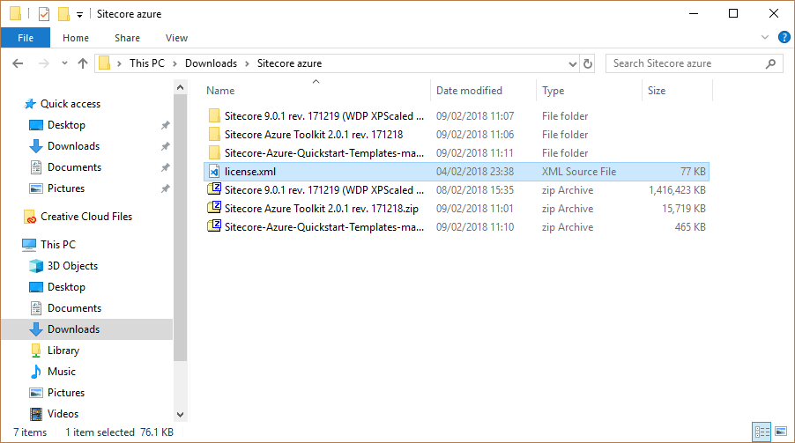Click the pin icon beside pinned Documents
Image resolution: width=795 pixels, height=443 pixels.
coord(166,167)
